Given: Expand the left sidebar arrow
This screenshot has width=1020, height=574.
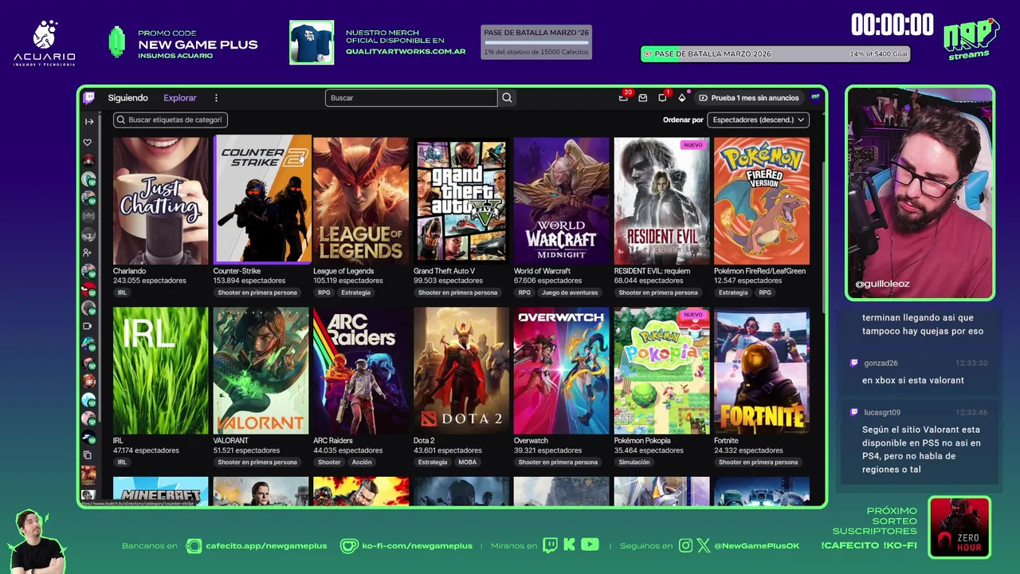Looking at the screenshot, I should click(x=89, y=121).
